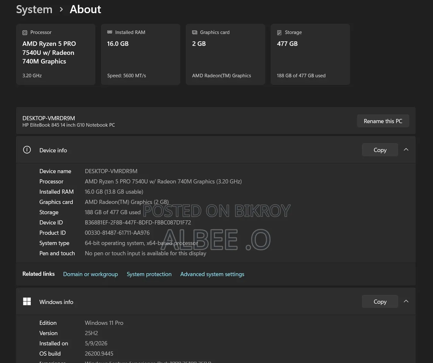Click Rename this PC button
This screenshot has width=433, height=363.
point(383,121)
